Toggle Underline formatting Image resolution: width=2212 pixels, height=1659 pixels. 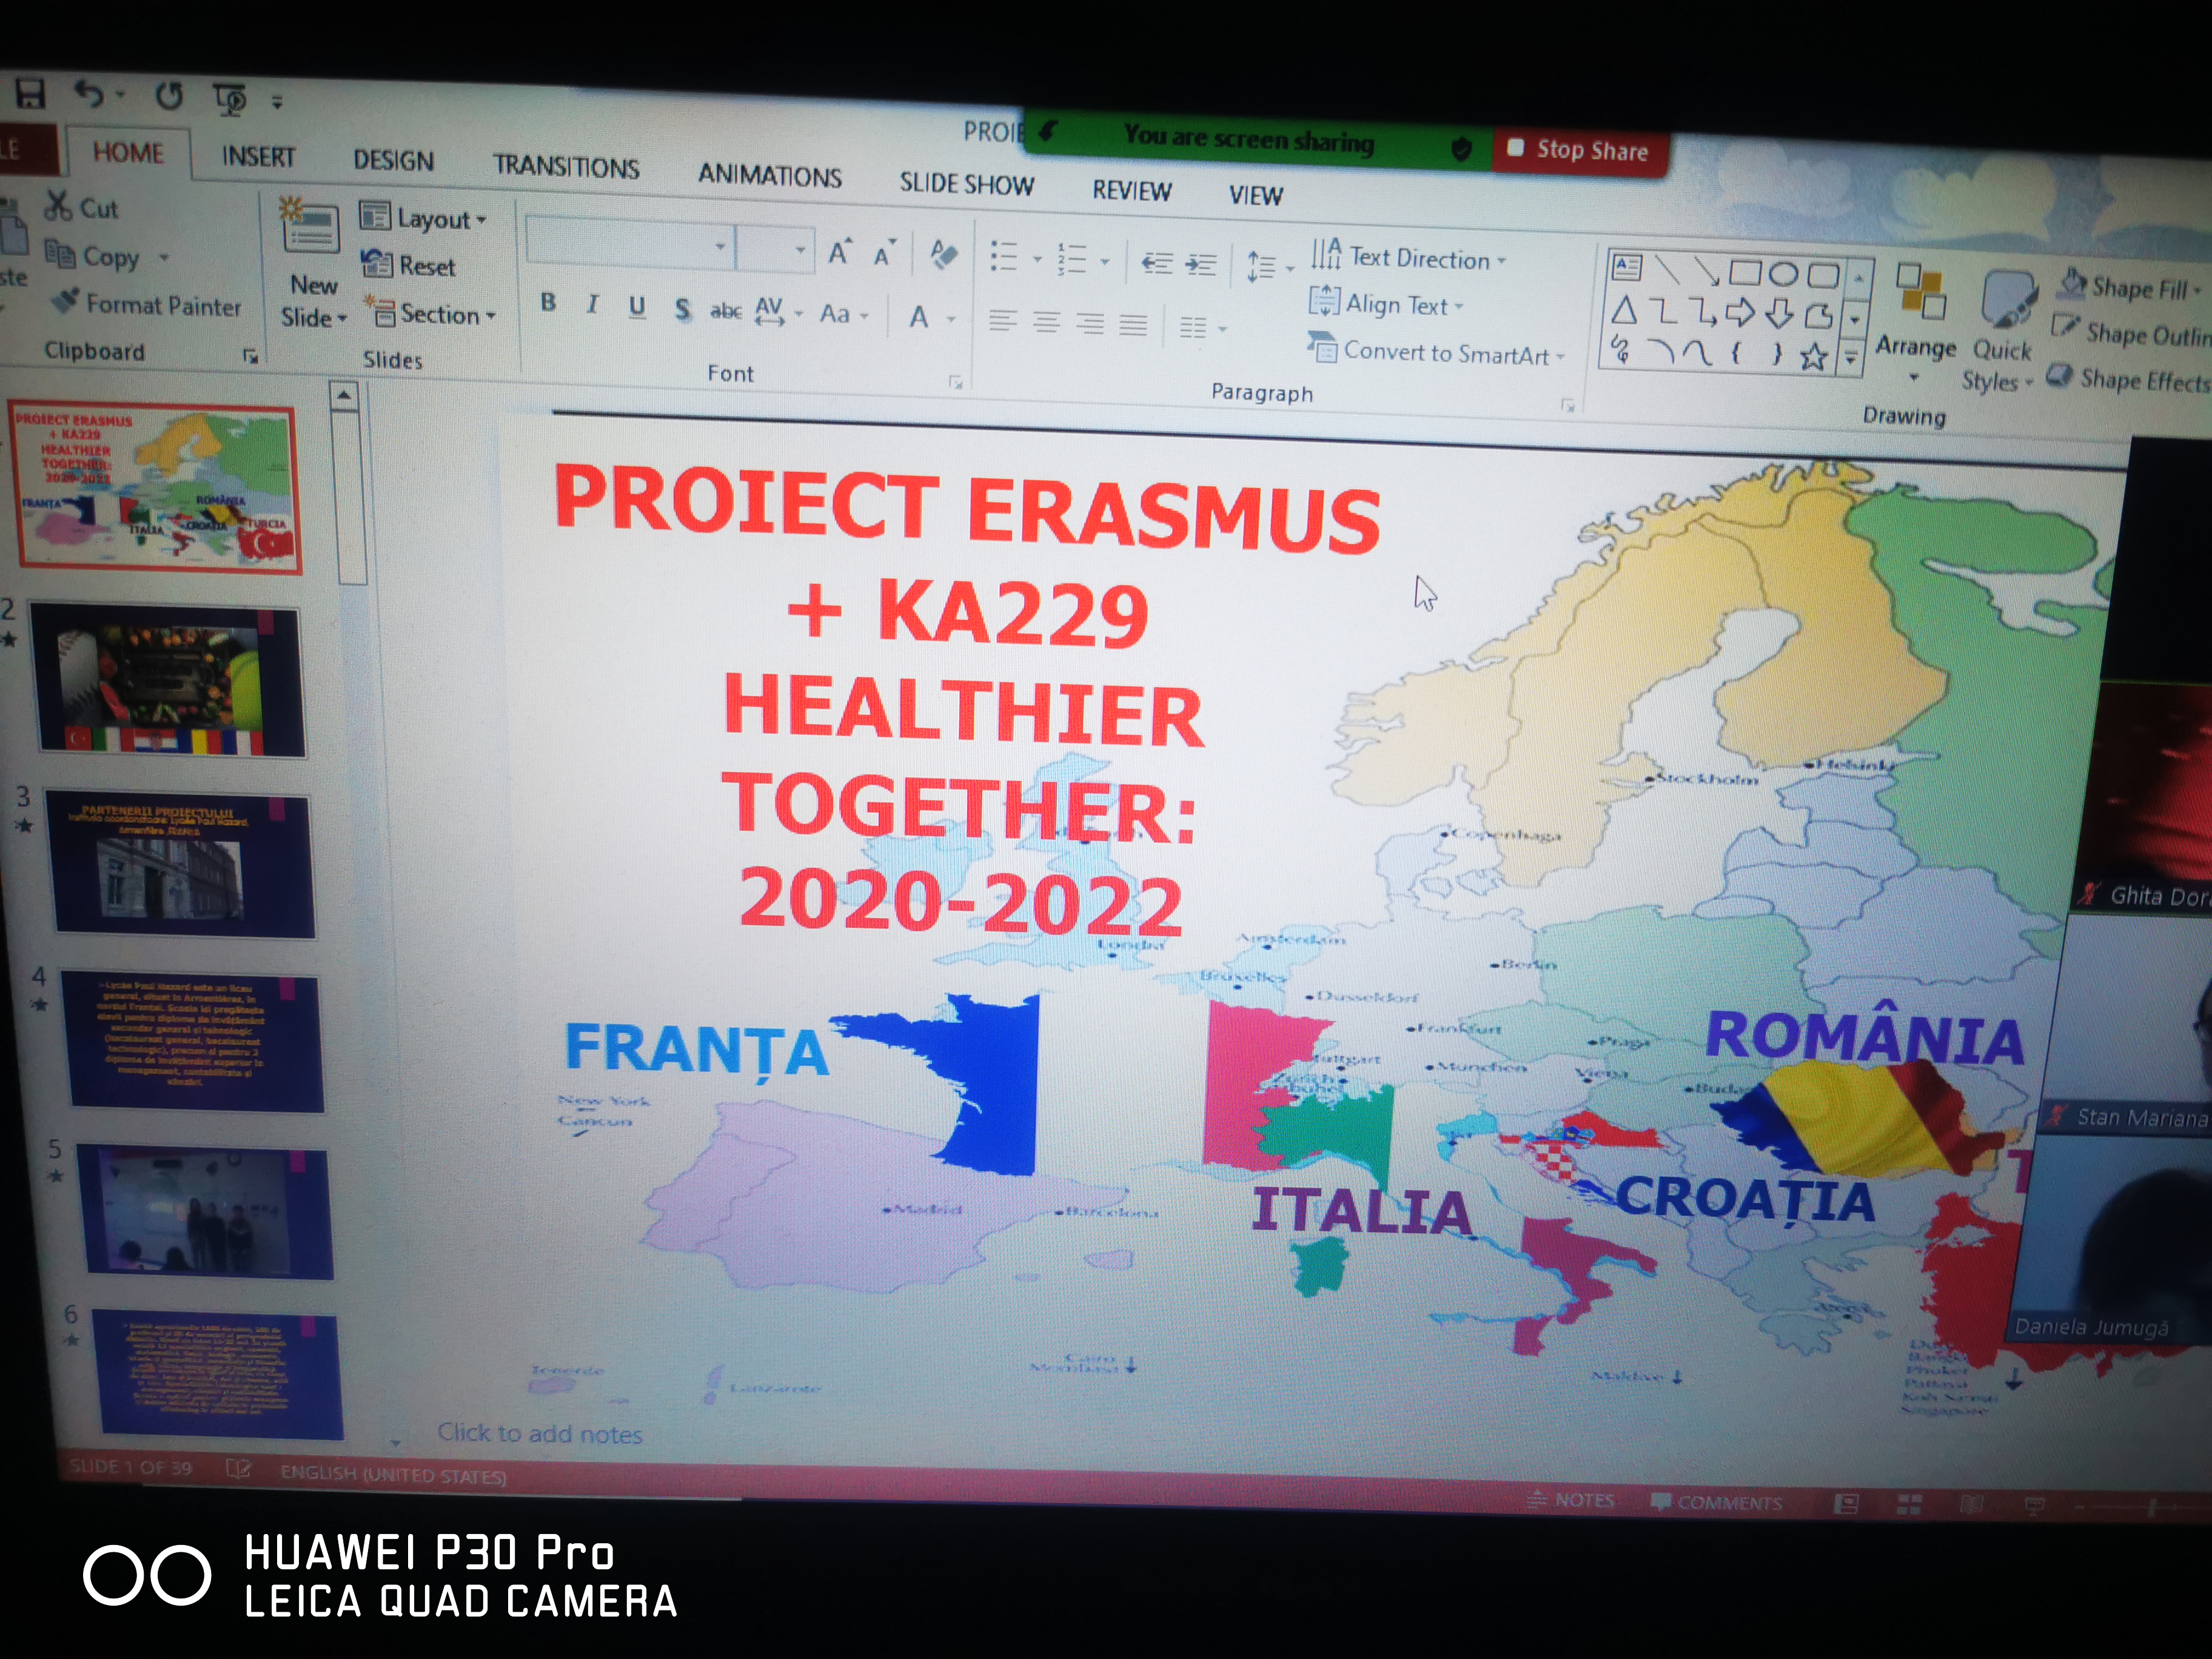pos(637,307)
